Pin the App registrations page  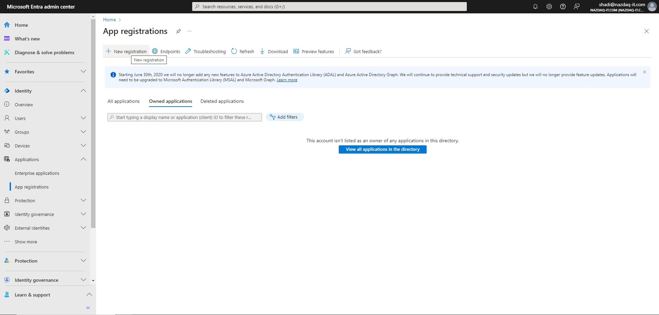(x=178, y=31)
